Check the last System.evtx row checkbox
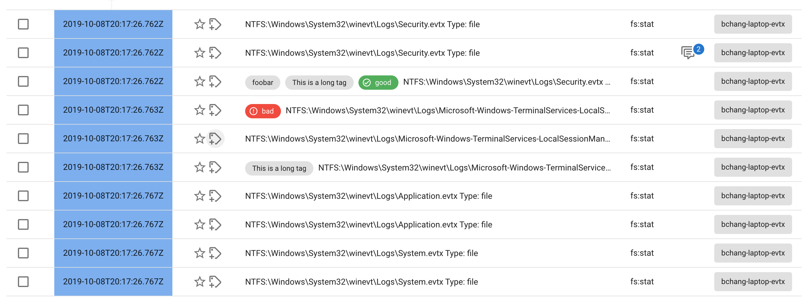Viewport: 810px width, 307px height. coord(23,281)
